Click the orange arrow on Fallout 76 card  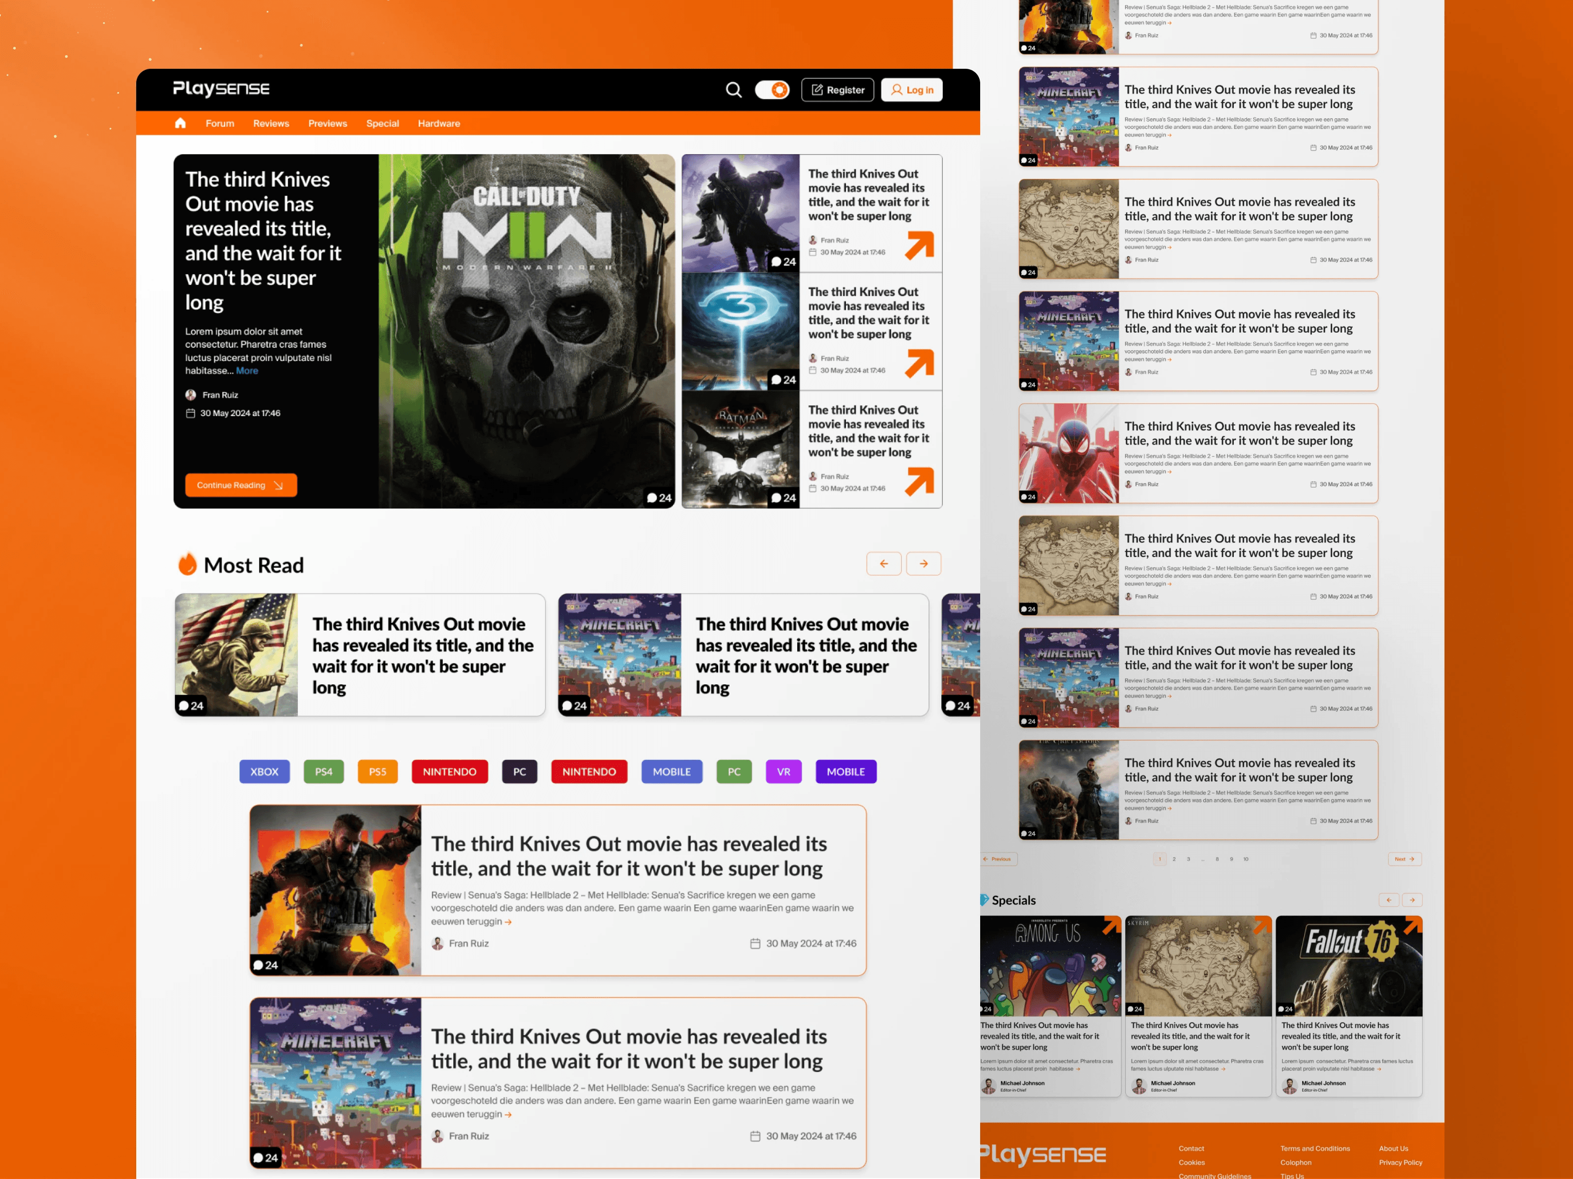click(1413, 926)
